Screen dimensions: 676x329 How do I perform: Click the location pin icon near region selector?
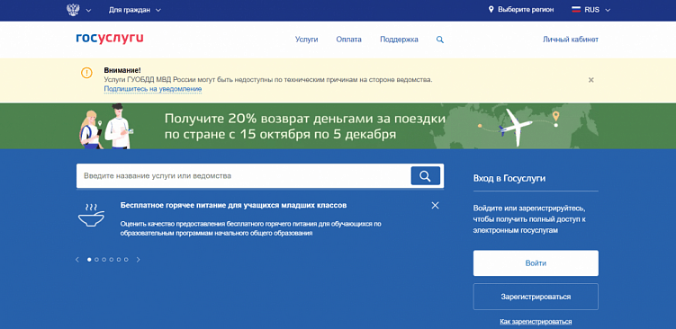491,10
